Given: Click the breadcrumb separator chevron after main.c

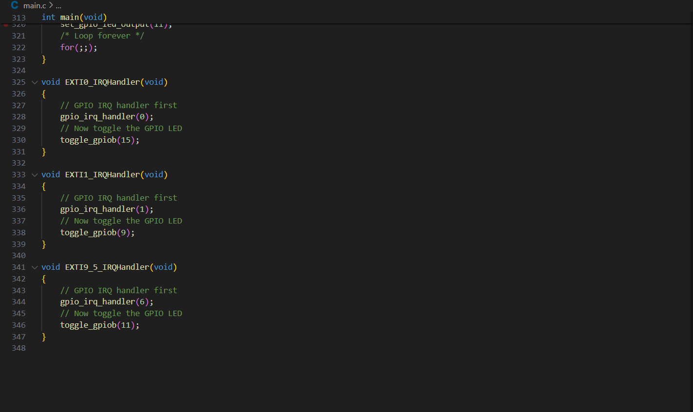Looking at the screenshot, I should click(51, 5).
